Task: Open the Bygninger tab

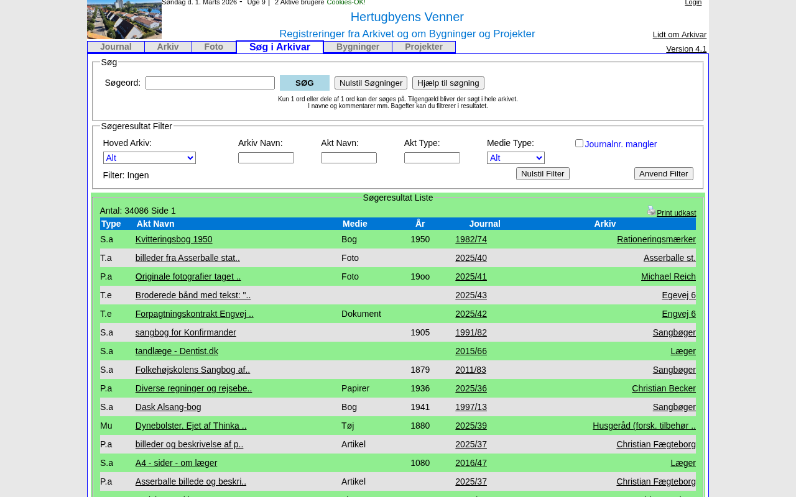Action: pyautogui.click(x=358, y=47)
